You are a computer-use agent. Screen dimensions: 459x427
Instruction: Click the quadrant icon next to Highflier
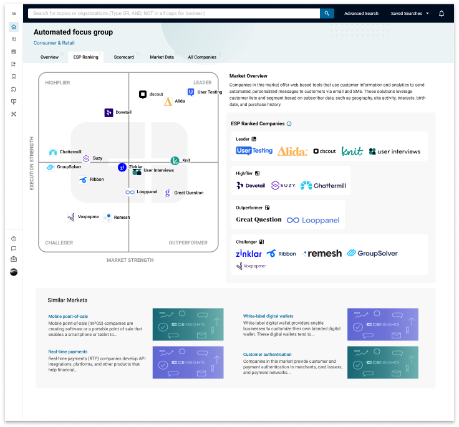tap(258, 173)
